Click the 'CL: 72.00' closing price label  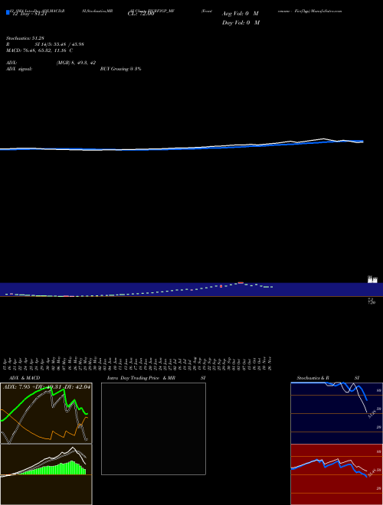coord(141,14)
